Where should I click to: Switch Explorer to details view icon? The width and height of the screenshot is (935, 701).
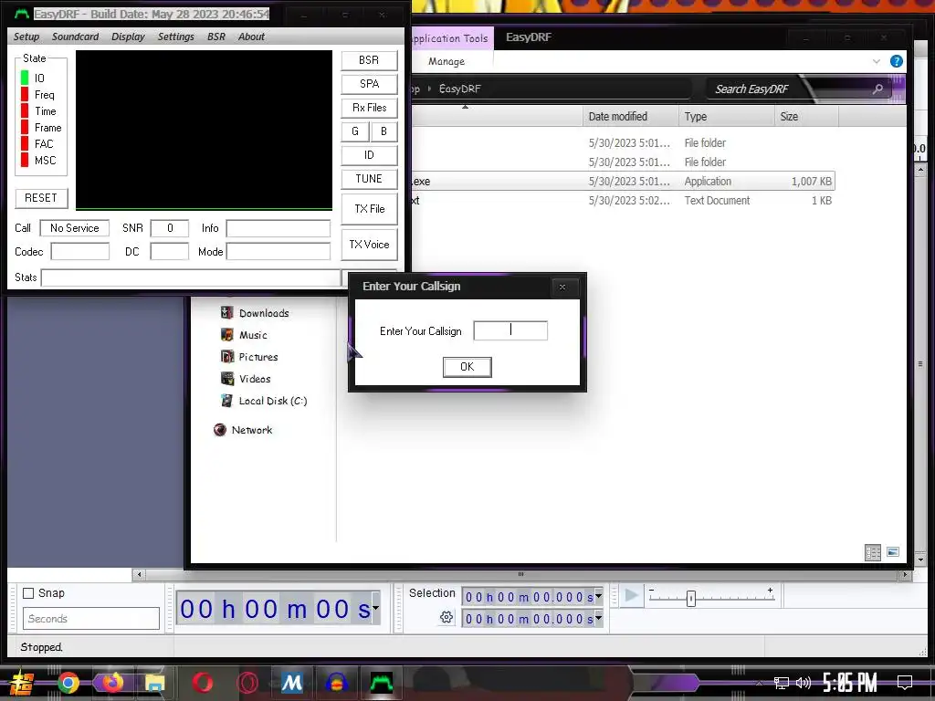coord(872,552)
